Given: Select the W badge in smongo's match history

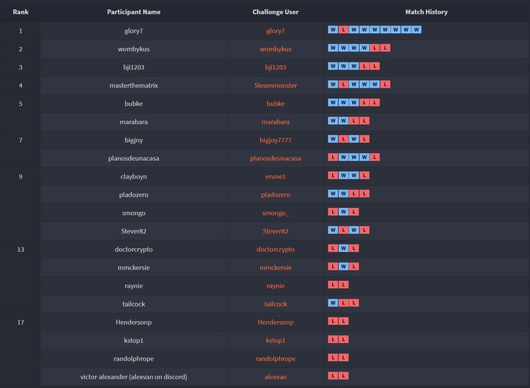Looking at the screenshot, I should 344,212.
